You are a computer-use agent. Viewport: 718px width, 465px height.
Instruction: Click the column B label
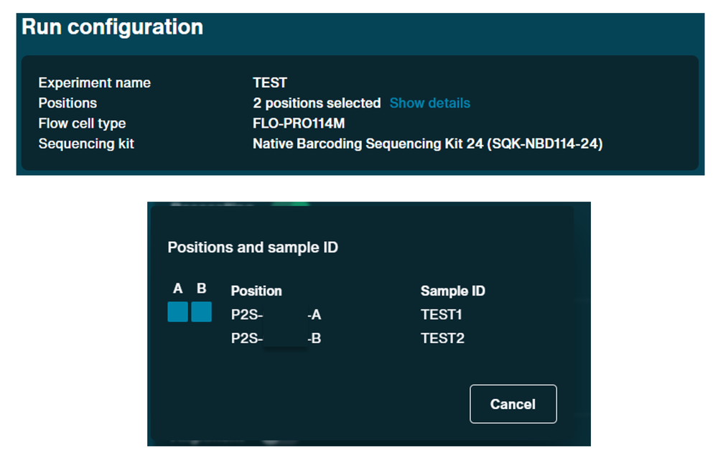[202, 288]
